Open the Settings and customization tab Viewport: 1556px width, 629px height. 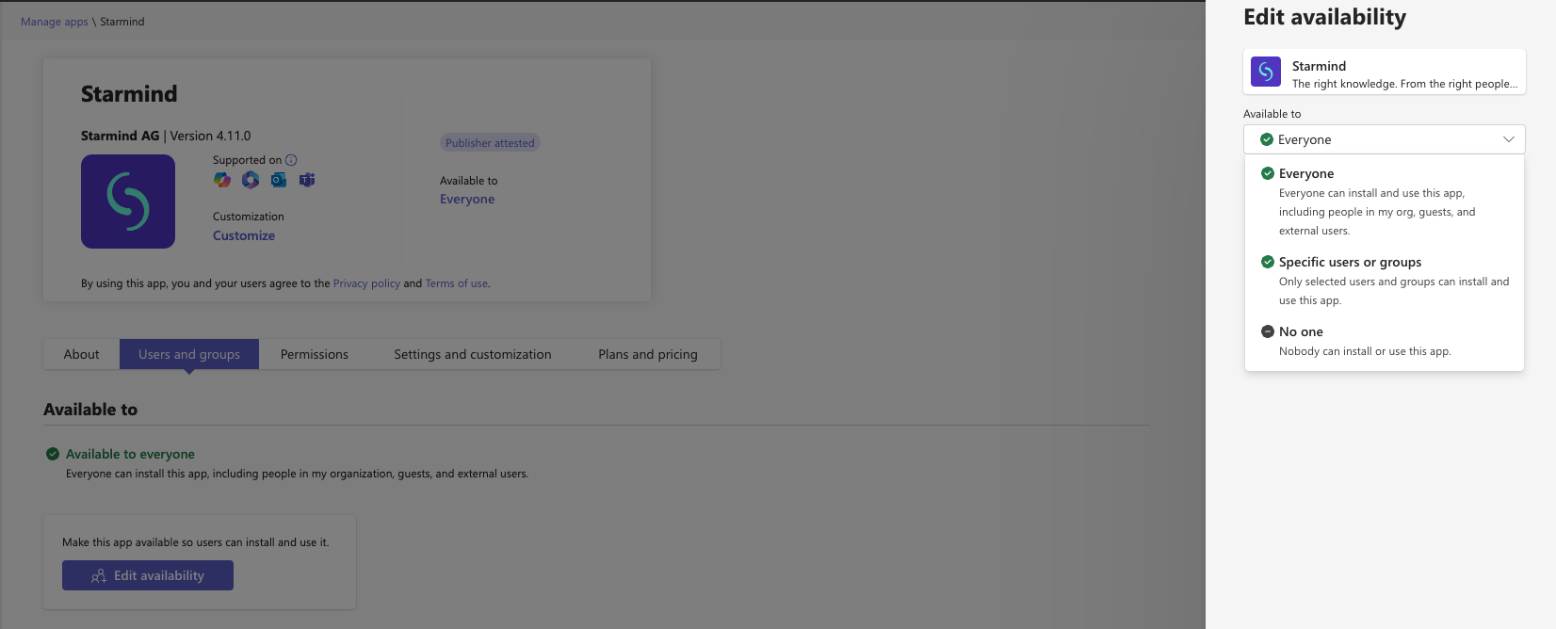(x=473, y=354)
